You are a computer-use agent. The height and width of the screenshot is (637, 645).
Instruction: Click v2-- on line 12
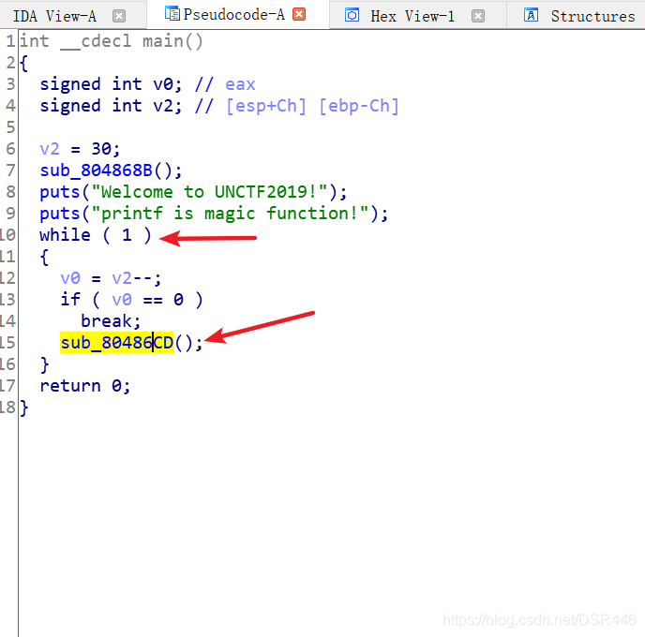pyautogui.click(x=132, y=278)
